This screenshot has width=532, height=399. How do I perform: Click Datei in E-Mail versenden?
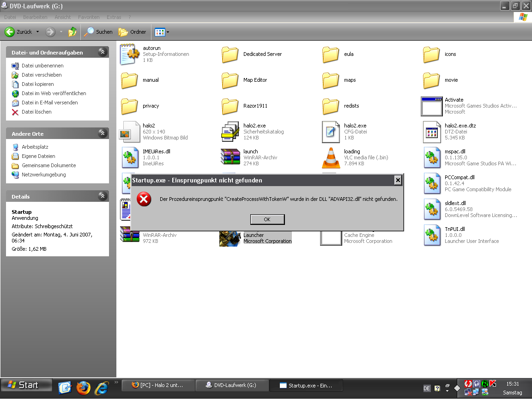click(x=50, y=102)
